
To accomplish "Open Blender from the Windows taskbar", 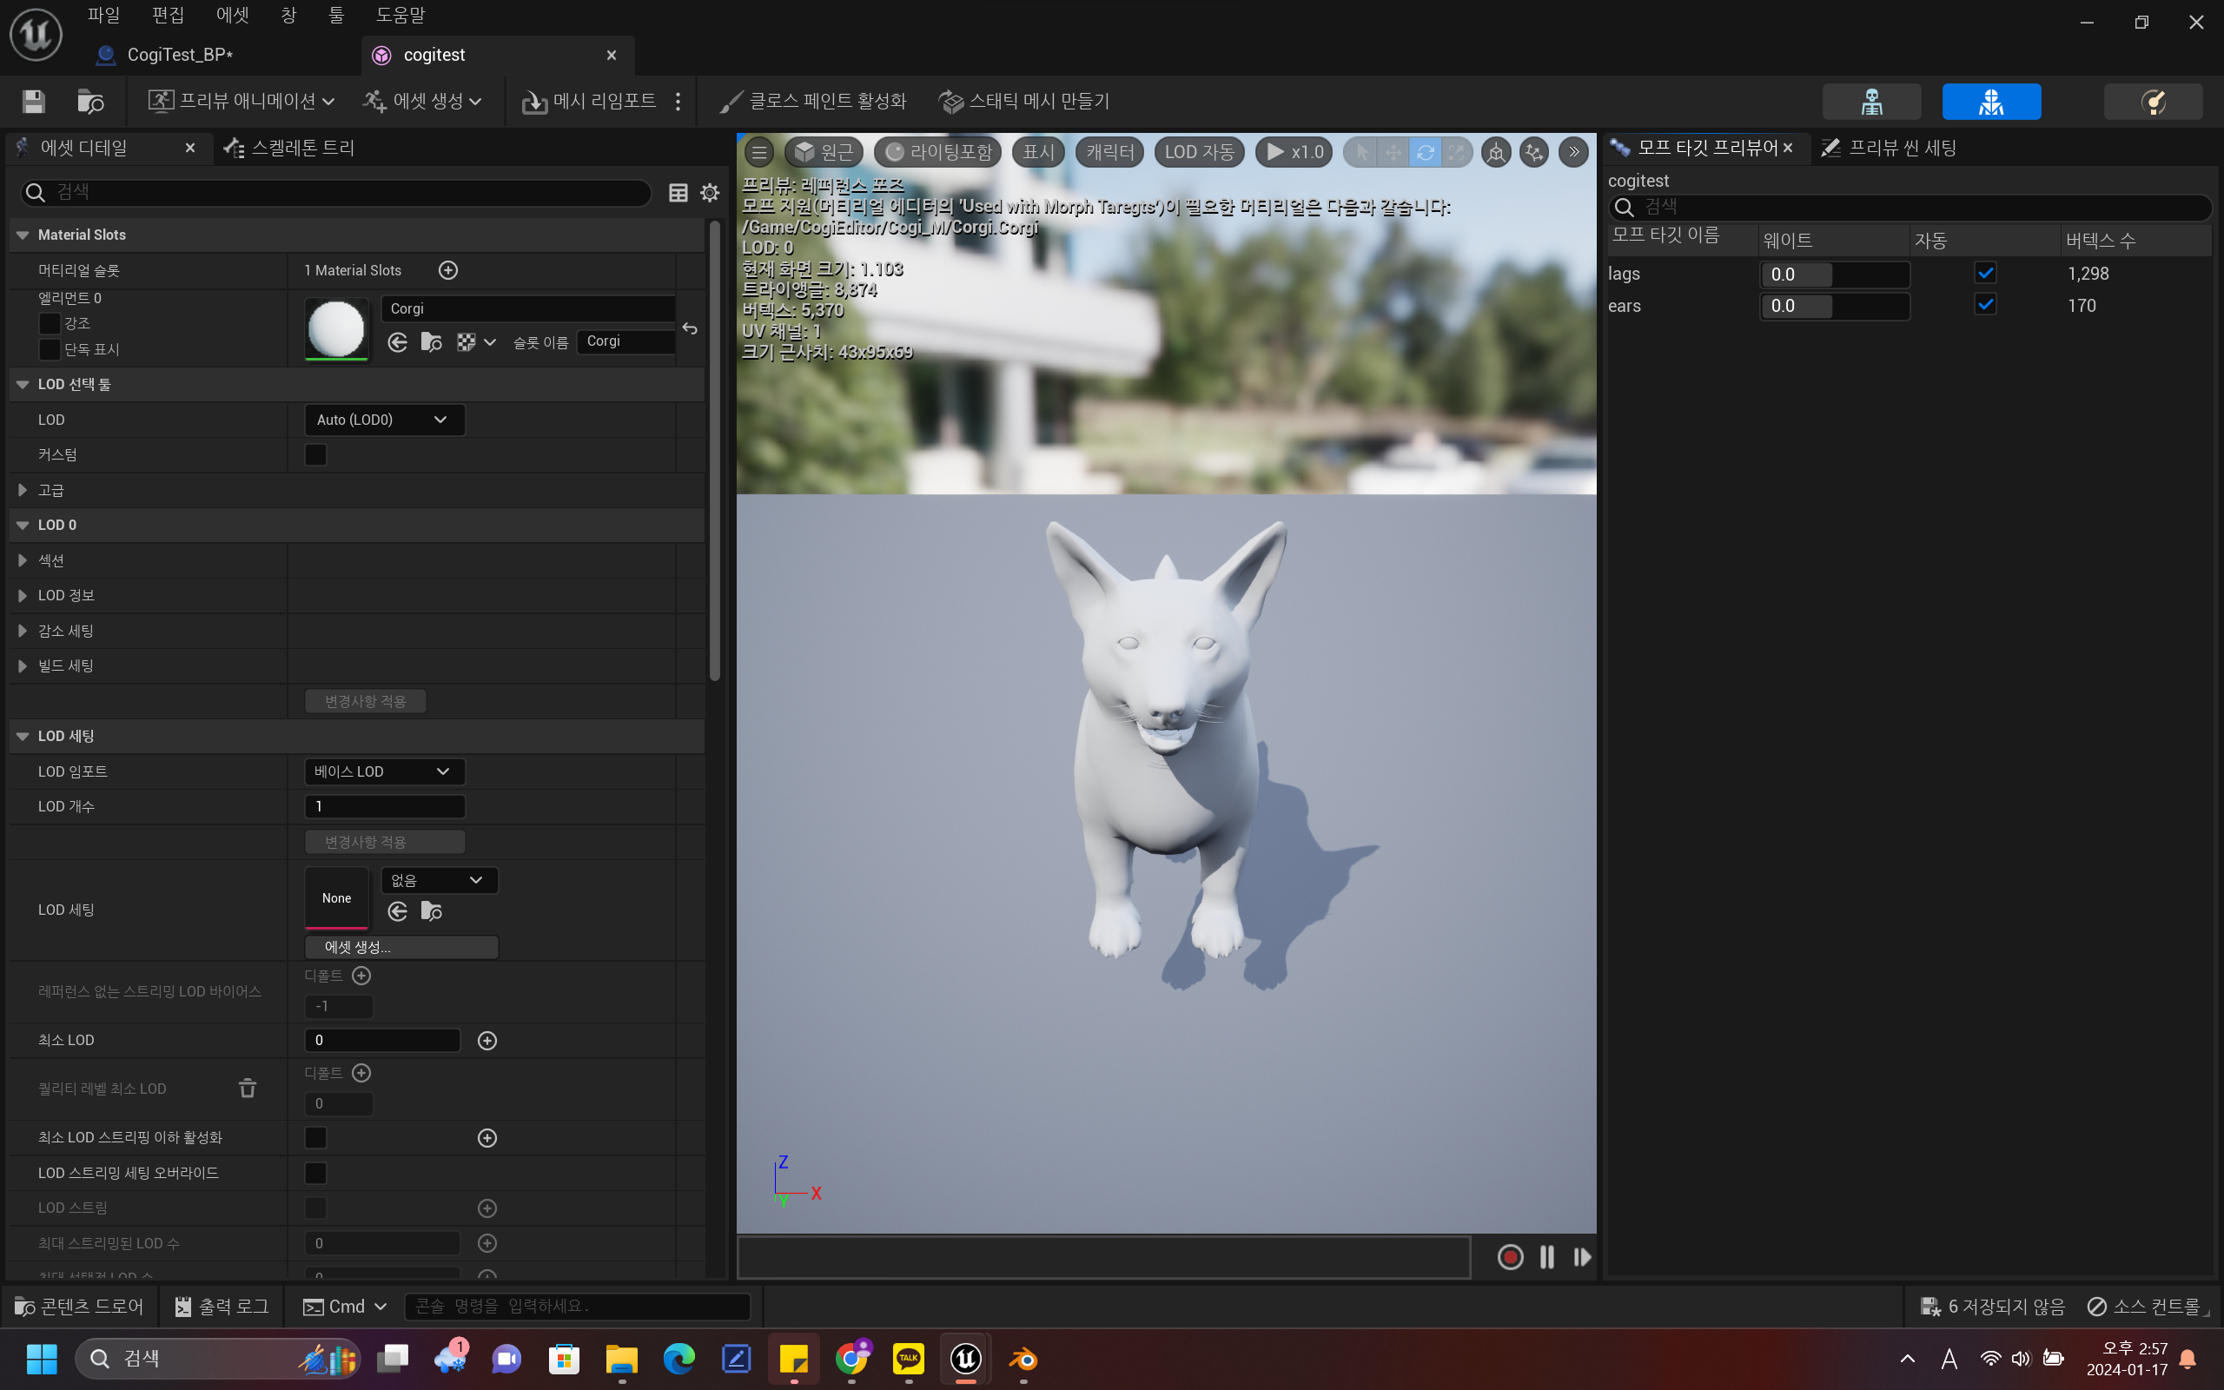I will [x=1023, y=1359].
